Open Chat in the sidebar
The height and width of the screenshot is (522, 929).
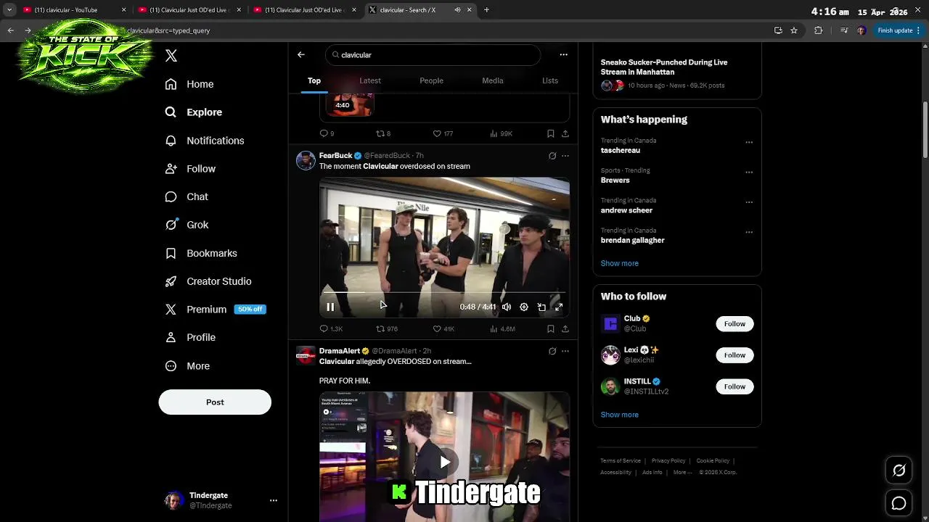(x=187, y=196)
